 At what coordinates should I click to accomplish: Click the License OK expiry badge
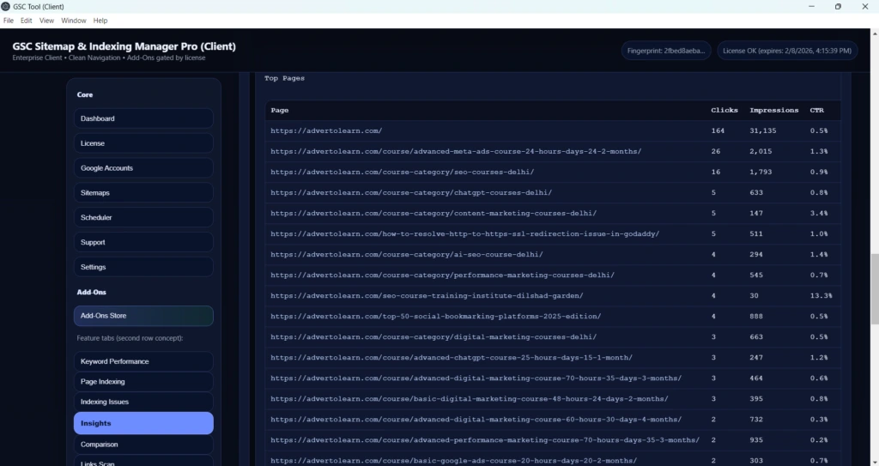pyautogui.click(x=787, y=51)
